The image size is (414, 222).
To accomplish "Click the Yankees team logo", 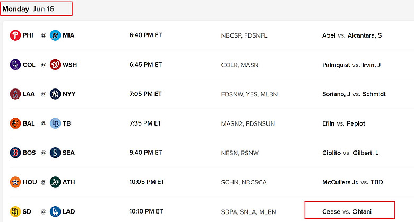I will pos(55,94).
